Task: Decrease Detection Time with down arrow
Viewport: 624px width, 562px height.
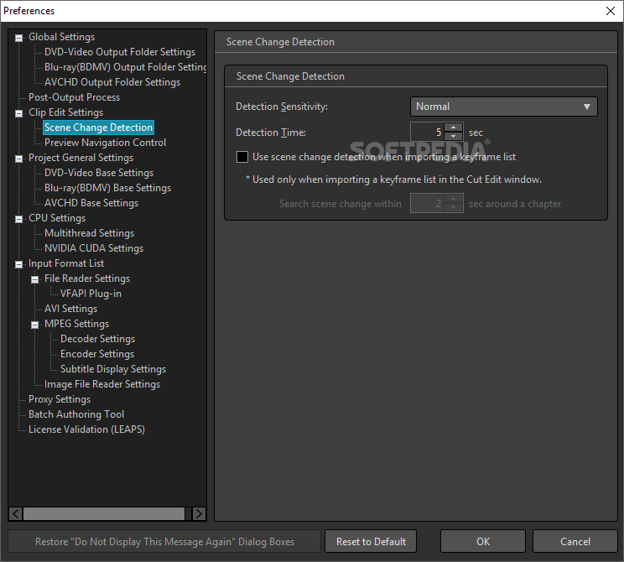Action: coord(453,137)
